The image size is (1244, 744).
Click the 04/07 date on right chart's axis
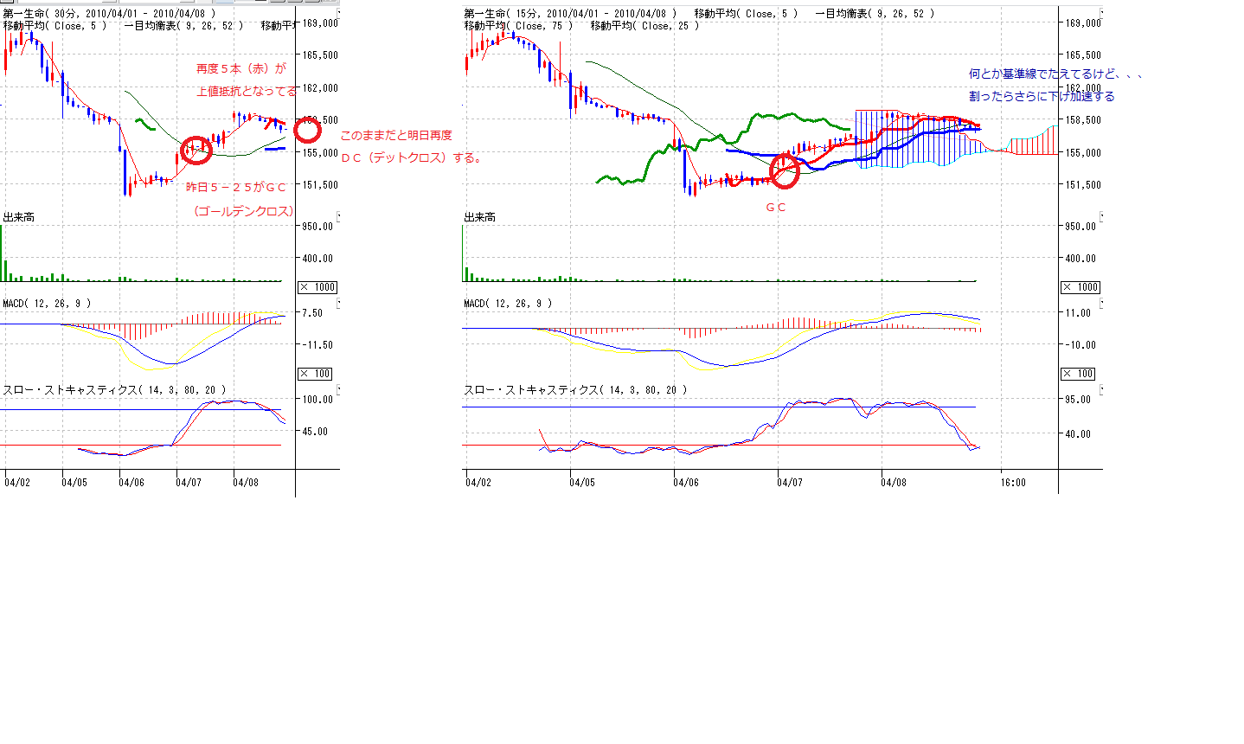[789, 482]
